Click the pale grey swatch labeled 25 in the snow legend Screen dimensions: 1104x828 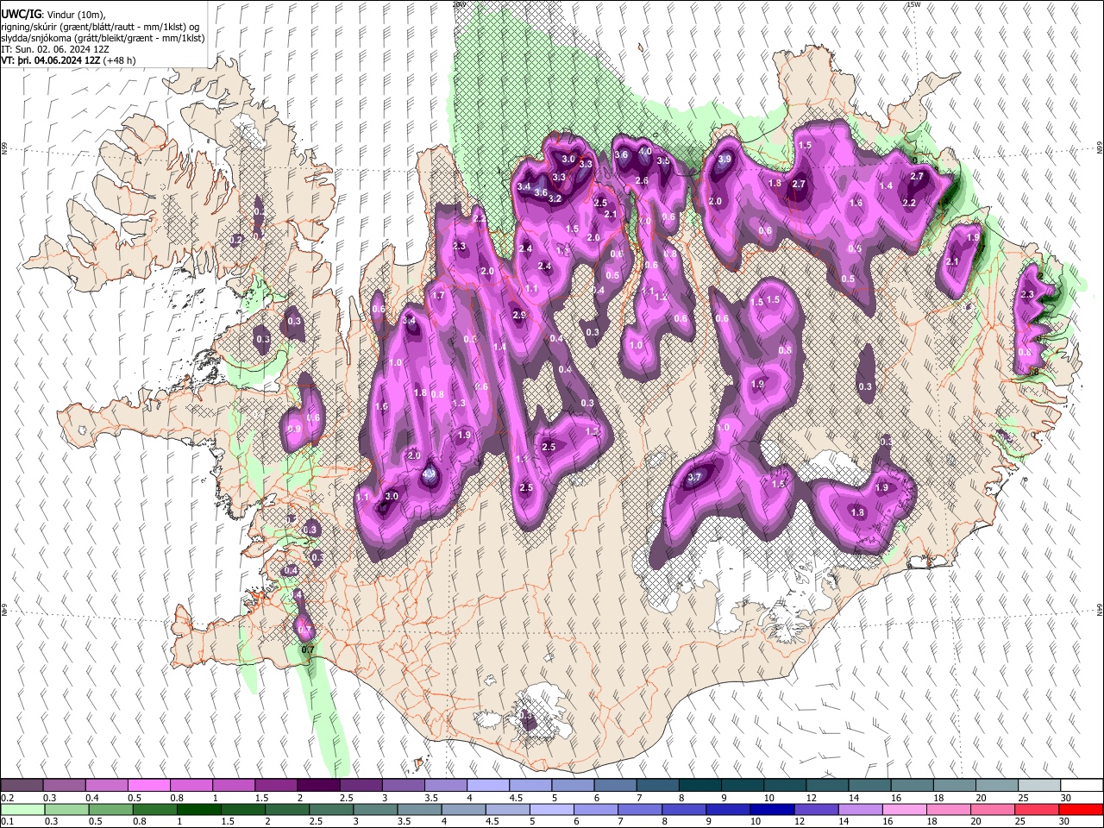click(1038, 785)
